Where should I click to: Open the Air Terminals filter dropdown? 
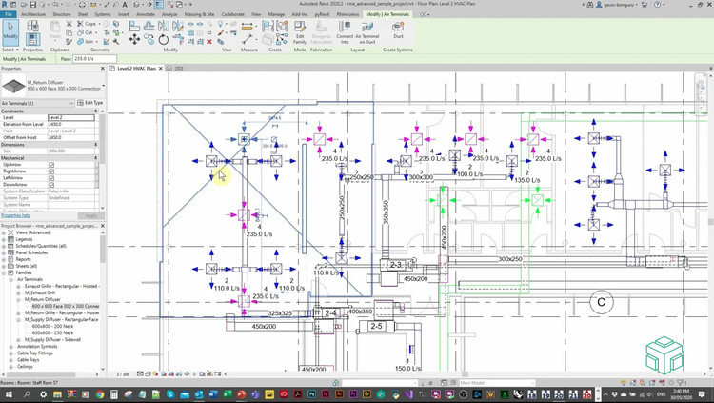pyautogui.click(x=37, y=103)
